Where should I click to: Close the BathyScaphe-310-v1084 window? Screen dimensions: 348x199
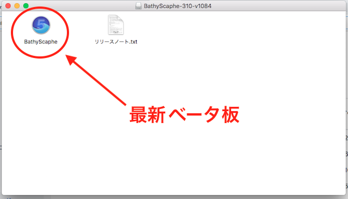pos(8,6)
